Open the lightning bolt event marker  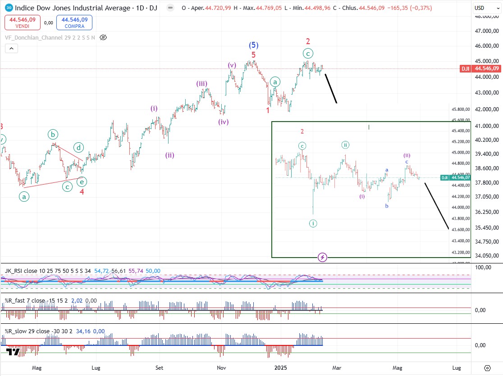click(x=322, y=257)
